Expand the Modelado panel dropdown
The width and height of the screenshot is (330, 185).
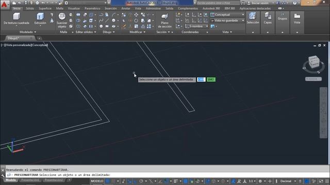[28, 32]
